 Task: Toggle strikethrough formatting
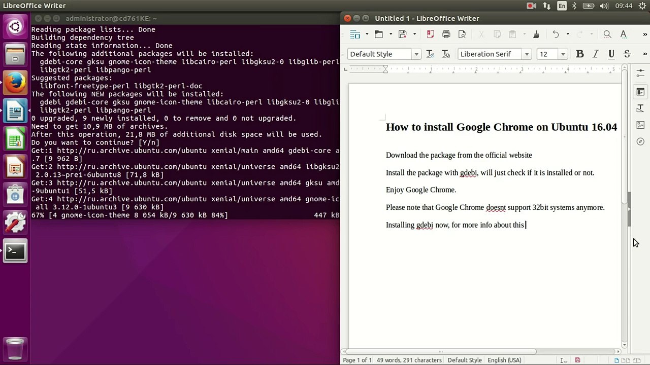[627, 54]
